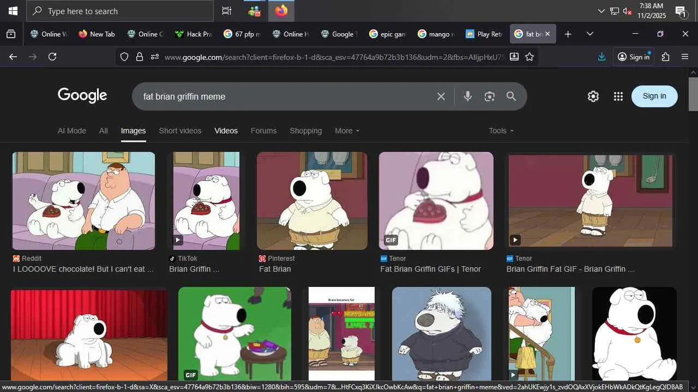Open the Firefox downloads panel
Viewport: 698px width, 392px height.
601,57
